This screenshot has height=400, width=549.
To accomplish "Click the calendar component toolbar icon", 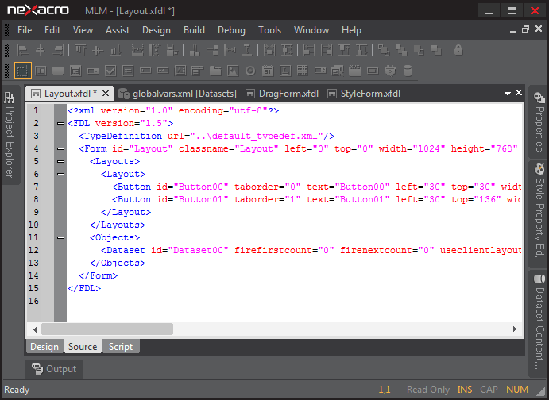I will (268, 71).
